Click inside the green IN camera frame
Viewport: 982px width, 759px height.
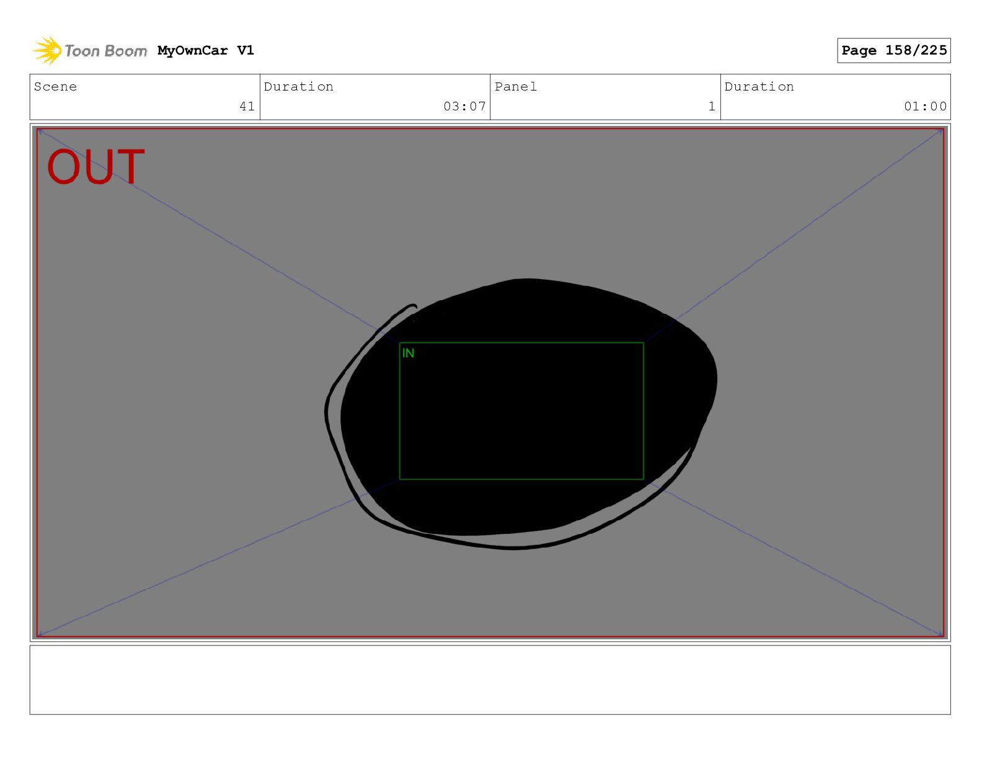point(521,411)
